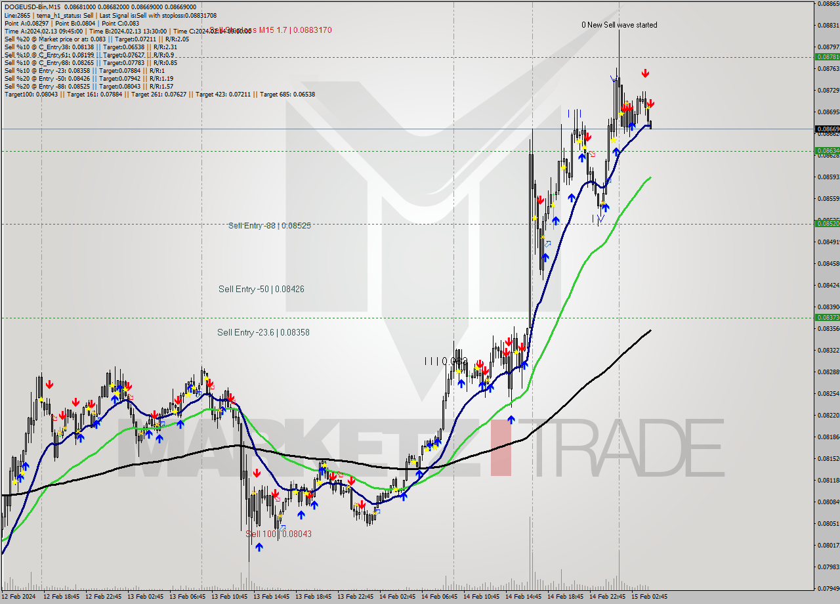Click the '14 Feb 22:45' time label

click(x=608, y=597)
